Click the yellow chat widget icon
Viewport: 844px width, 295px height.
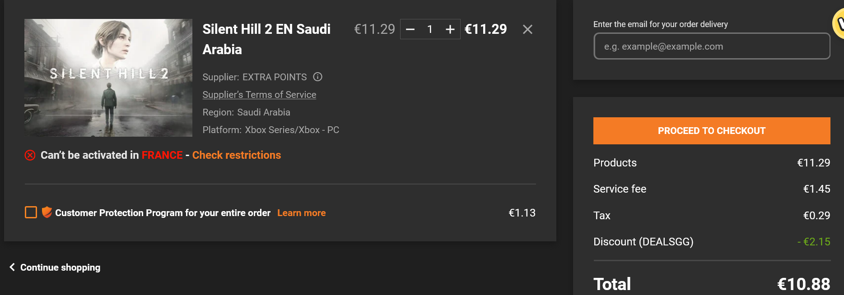point(839,23)
